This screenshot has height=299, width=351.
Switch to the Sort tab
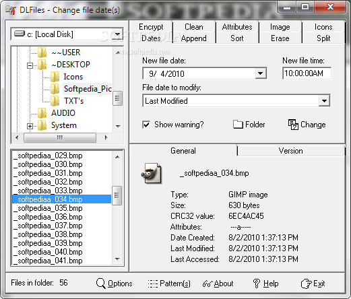click(x=237, y=38)
